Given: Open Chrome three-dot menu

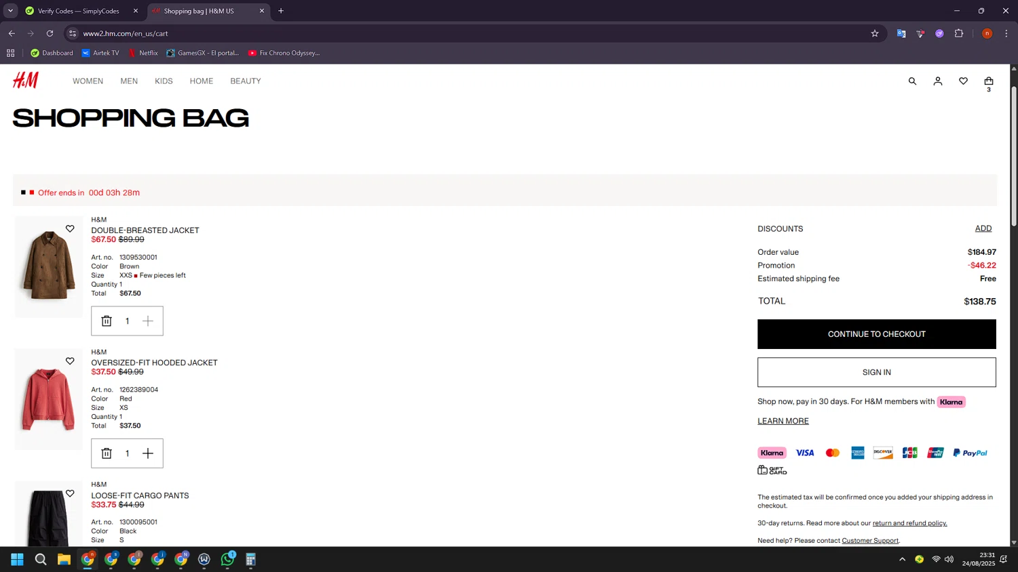Looking at the screenshot, I should pyautogui.click(x=1006, y=33).
